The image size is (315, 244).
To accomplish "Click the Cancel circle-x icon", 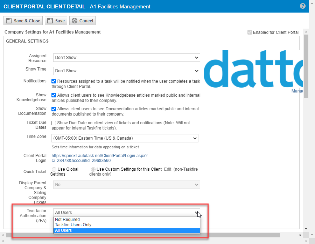I will (75, 21).
